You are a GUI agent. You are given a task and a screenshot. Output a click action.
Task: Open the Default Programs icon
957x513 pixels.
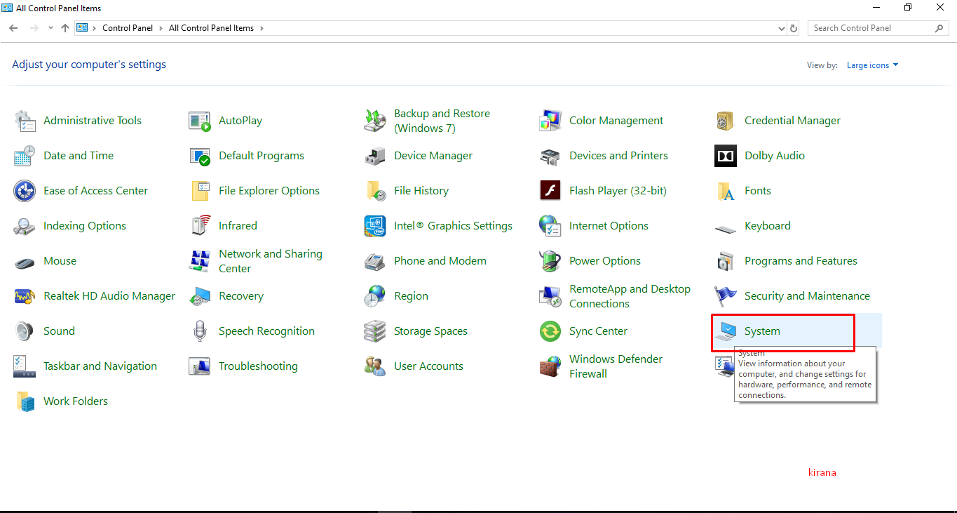[x=200, y=156]
